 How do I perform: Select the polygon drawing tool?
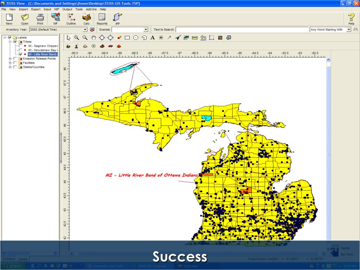point(144,38)
